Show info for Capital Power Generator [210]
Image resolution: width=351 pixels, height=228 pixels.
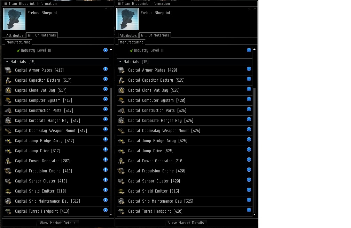(x=249, y=160)
